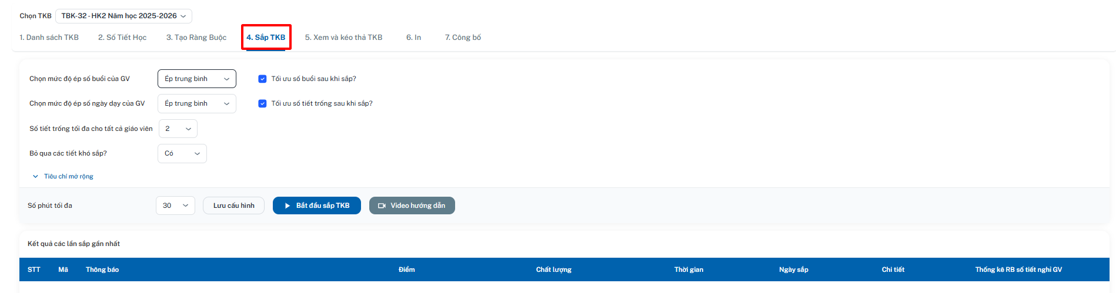Click the Ngày sắp column header
This screenshot has width=1116, height=293.
click(x=794, y=270)
